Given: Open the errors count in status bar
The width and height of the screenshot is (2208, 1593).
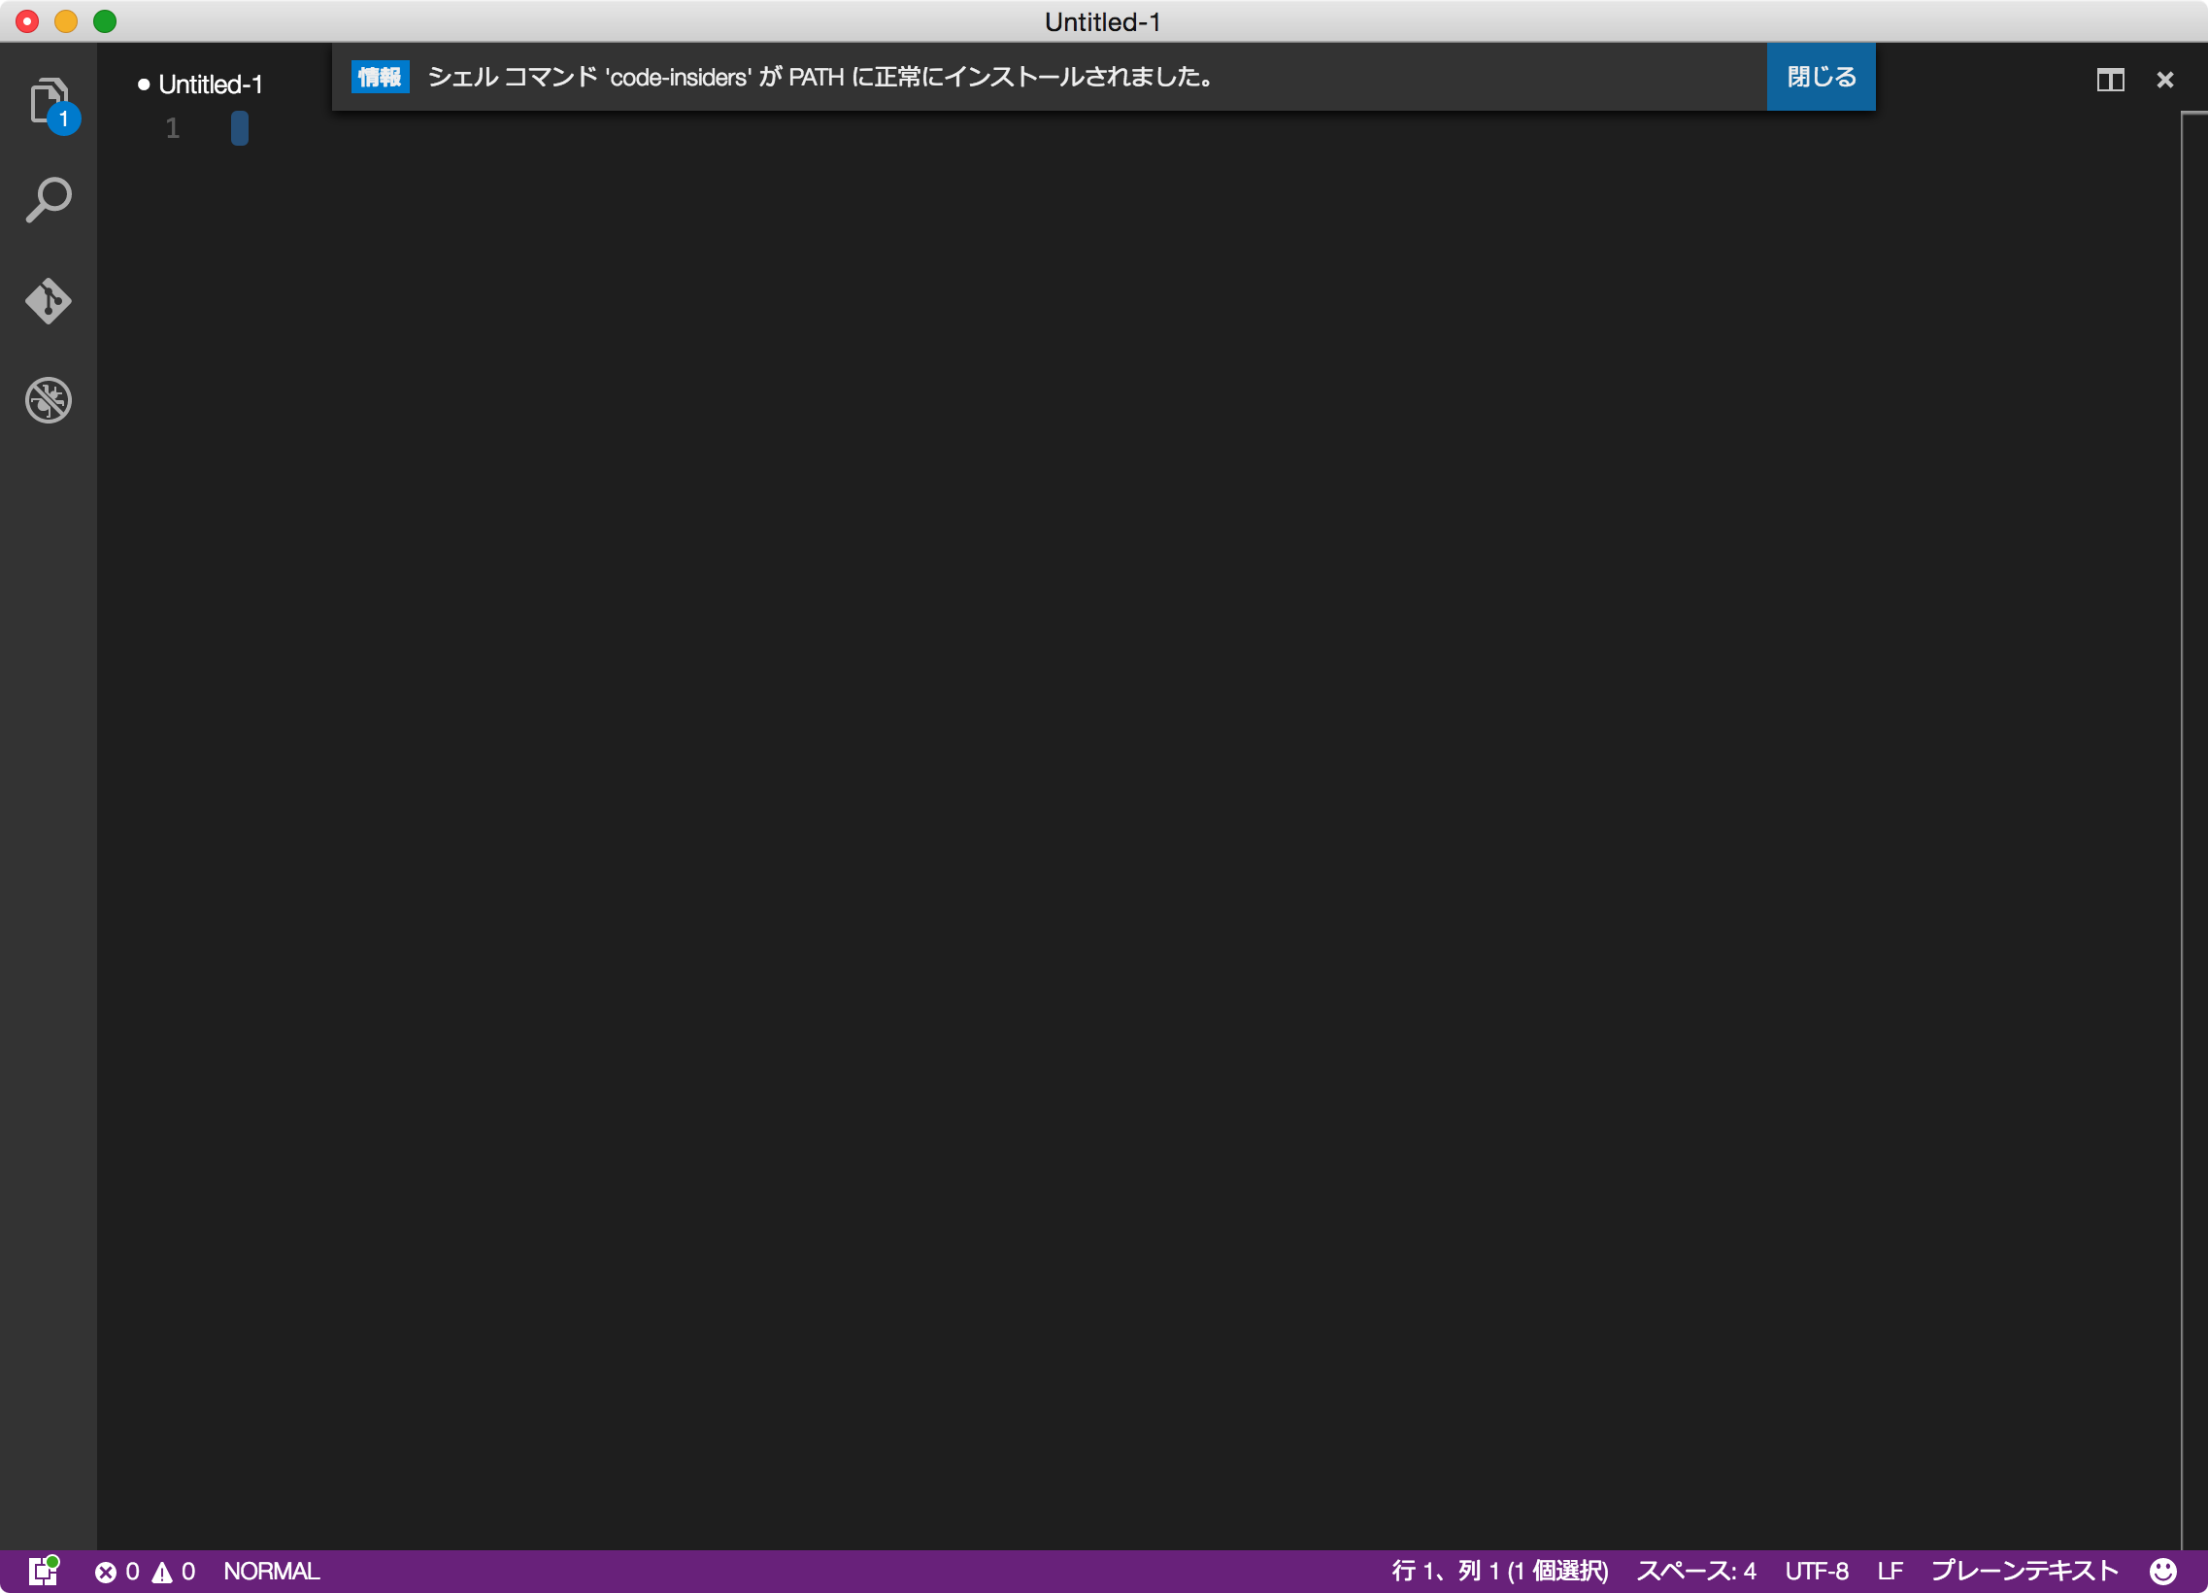Looking at the screenshot, I should [x=117, y=1572].
